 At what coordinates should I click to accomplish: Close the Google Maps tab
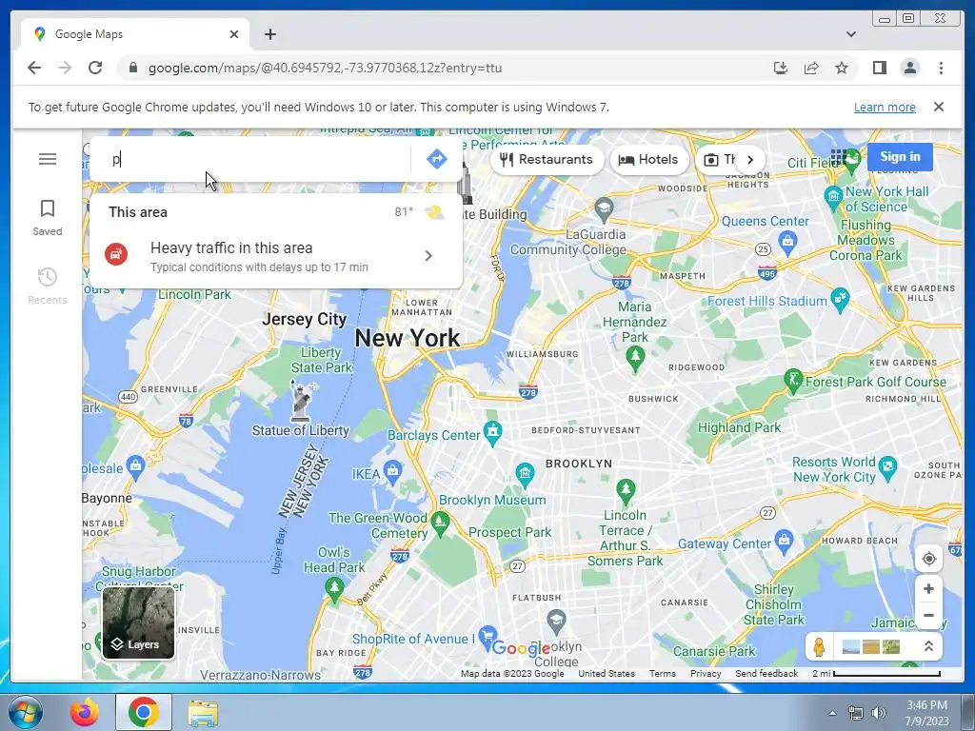234,34
